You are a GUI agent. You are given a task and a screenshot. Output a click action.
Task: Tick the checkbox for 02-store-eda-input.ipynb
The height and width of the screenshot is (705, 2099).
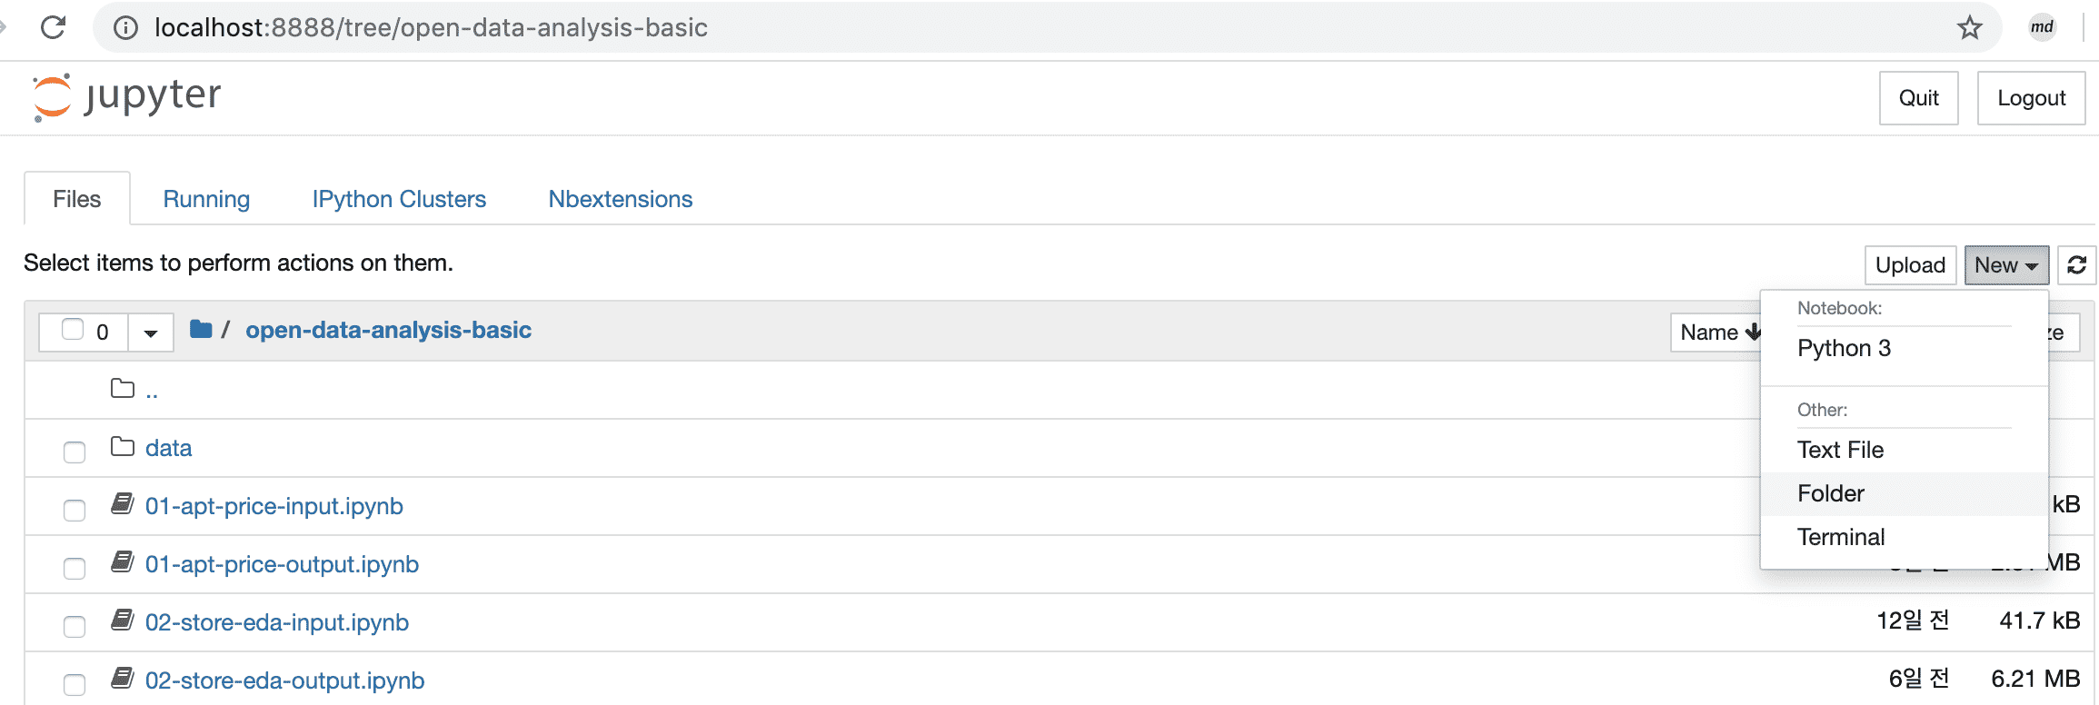pos(75,626)
